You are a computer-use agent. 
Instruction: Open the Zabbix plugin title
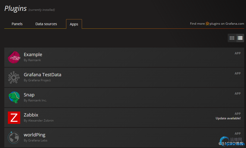click(x=31, y=115)
